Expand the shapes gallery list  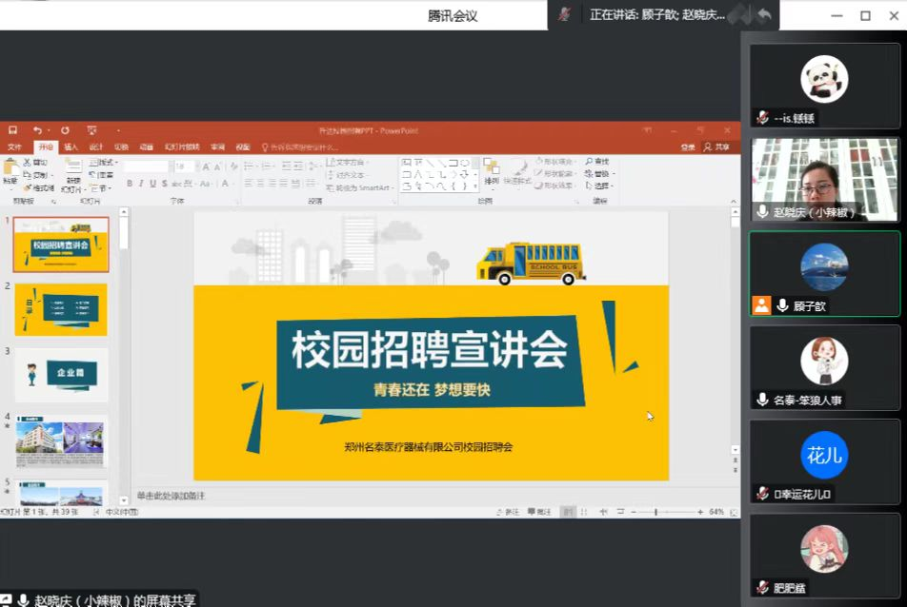(475, 186)
